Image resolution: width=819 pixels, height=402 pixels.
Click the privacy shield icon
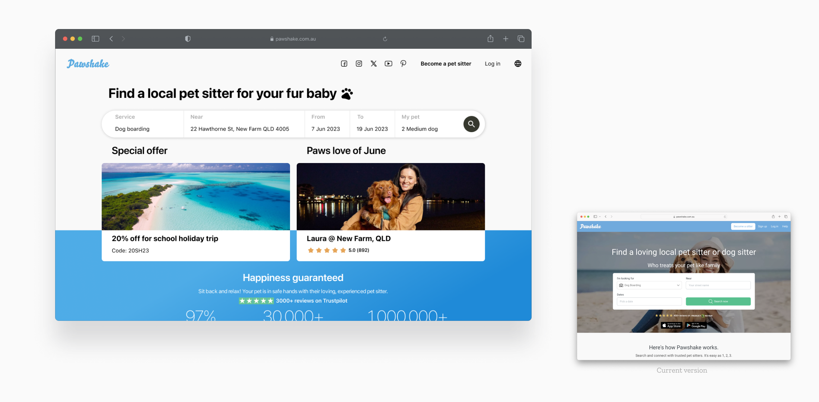coord(188,39)
